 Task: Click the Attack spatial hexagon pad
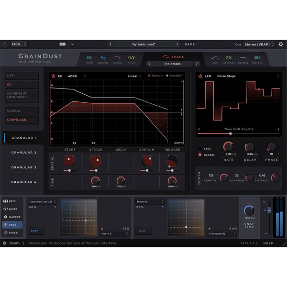(x=95, y=161)
